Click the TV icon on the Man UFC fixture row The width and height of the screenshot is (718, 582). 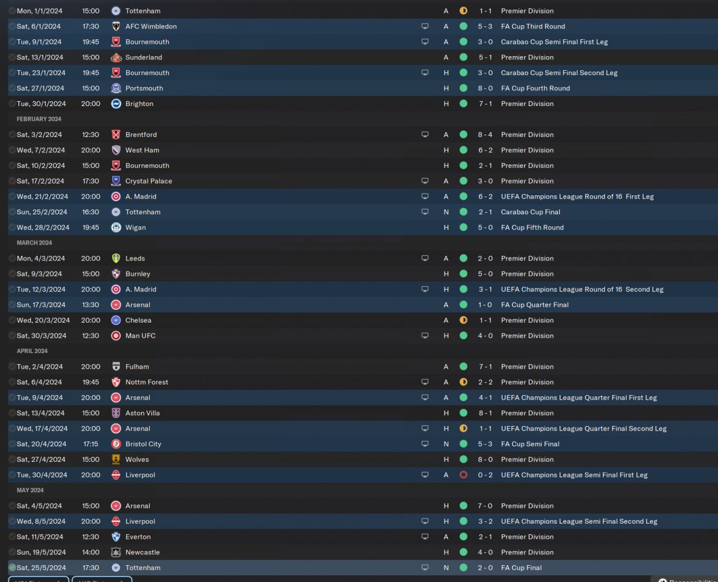[425, 336]
